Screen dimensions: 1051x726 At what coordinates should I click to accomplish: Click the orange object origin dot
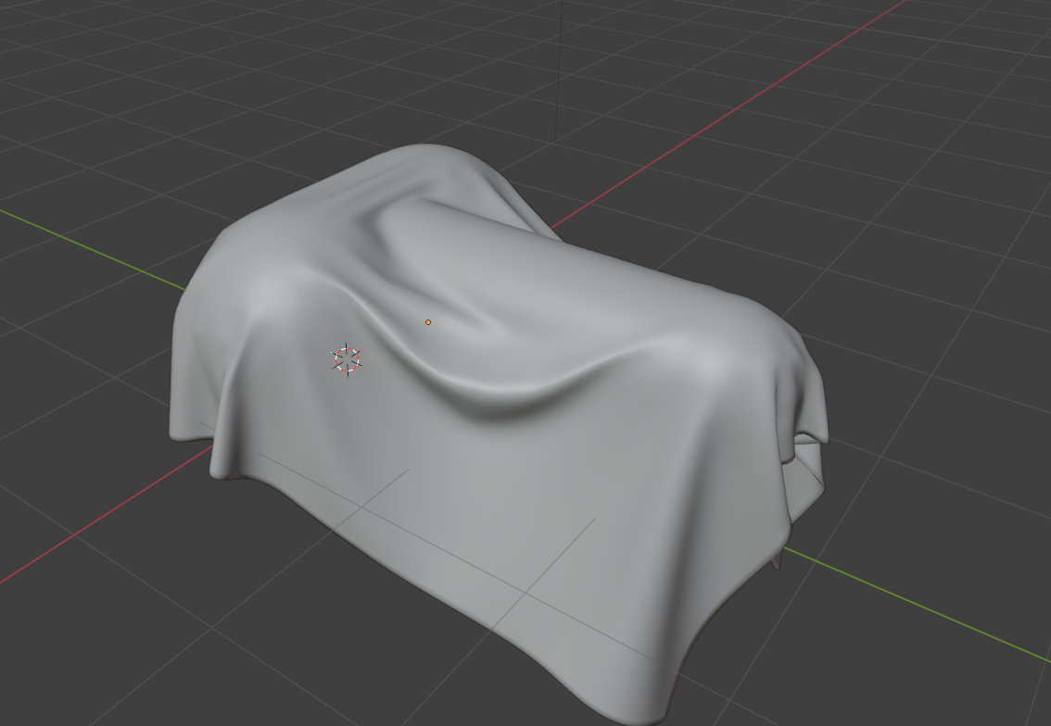tap(428, 322)
